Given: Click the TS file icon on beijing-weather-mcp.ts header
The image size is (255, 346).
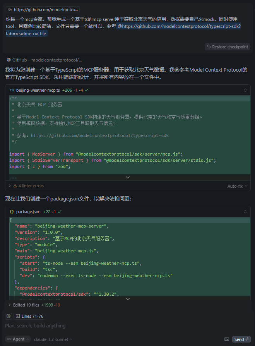Looking at the screenshot, I should [x=12, y=91].
